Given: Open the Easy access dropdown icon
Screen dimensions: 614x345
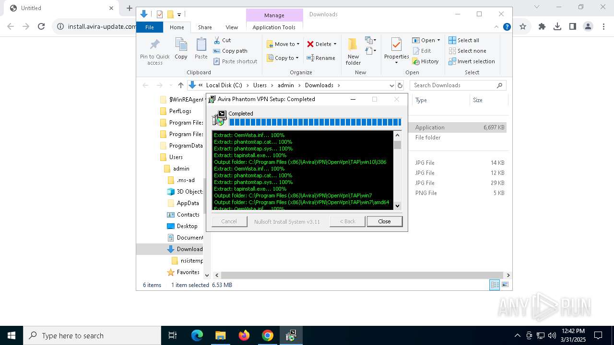Looking at the screenshot, I should pos(370,50).
